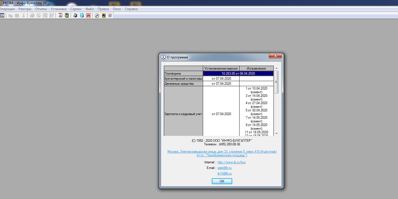The image size is (398, 199).
Task: Select the Платформа row label
Action: pos(183,74)
